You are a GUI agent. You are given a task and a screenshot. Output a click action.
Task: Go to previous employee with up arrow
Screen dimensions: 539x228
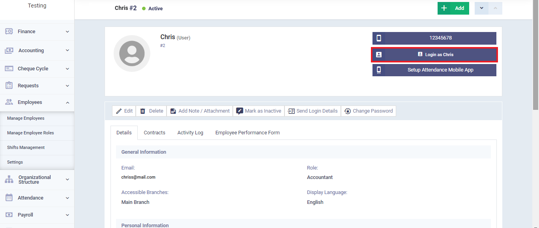tap(496, 8)
